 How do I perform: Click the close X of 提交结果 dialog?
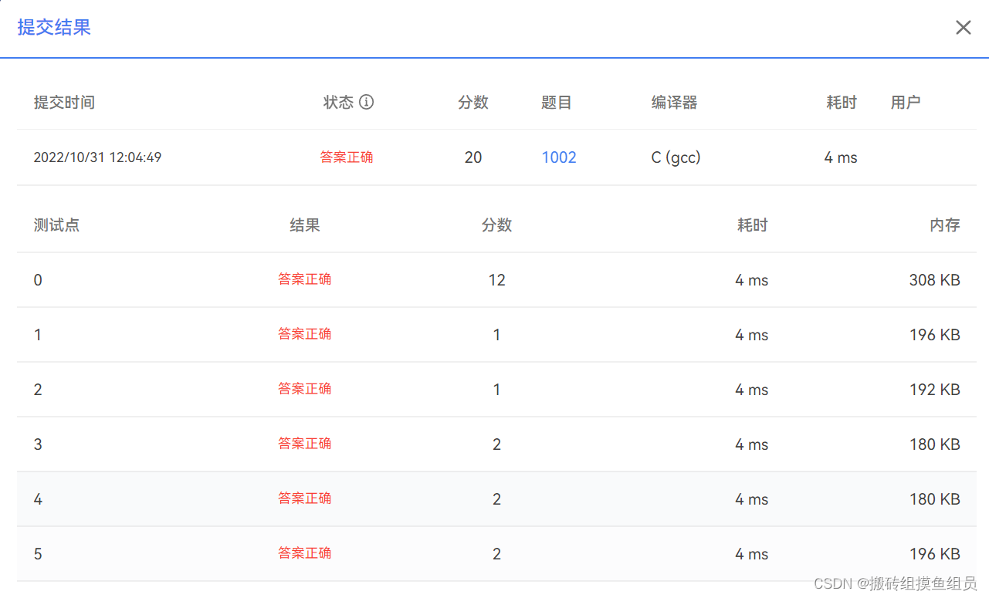(x=963, y=27)
